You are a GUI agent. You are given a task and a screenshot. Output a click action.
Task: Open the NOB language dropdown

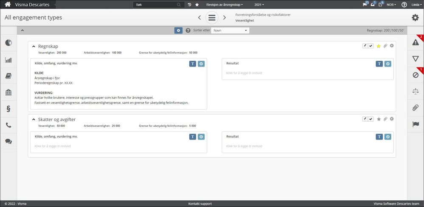point(391,5)
